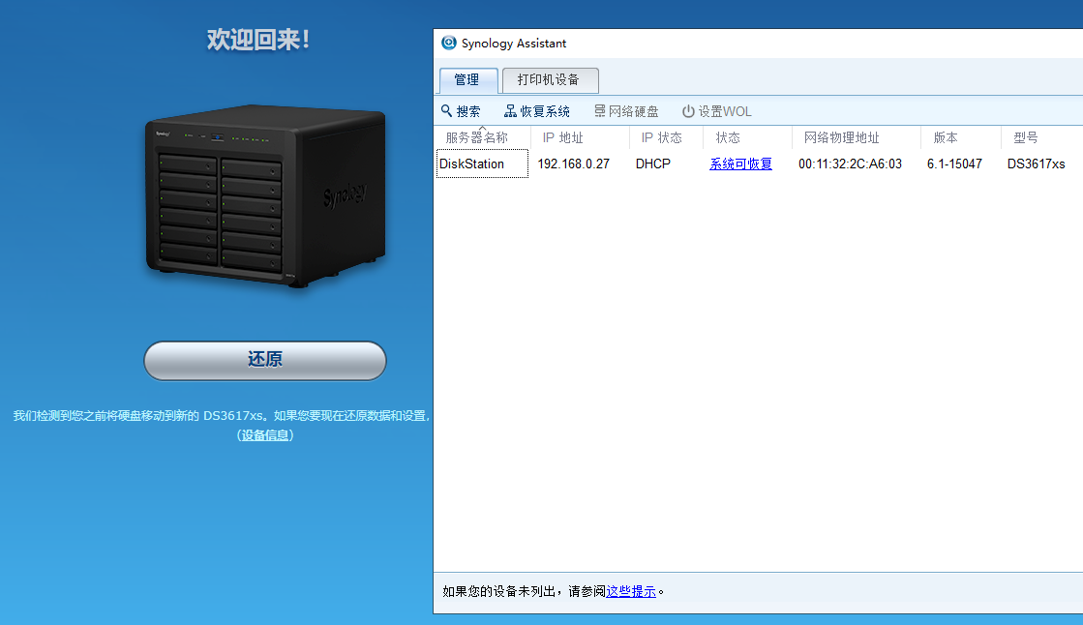Image resolution: width=1083 pixels, height=625 pixels.
Task: Click the 恢复系统 toolbar label
Action: click(545, 111)
